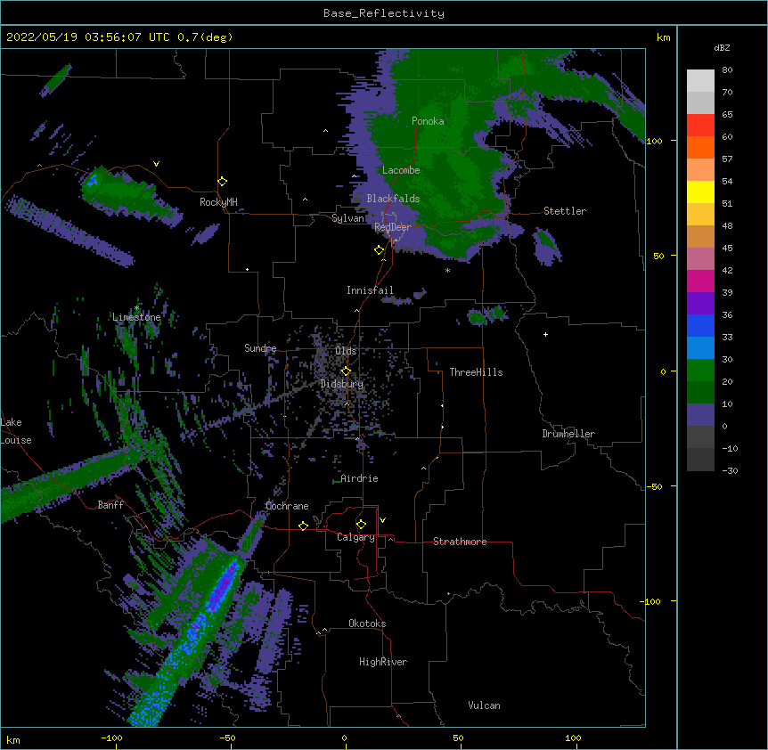Pick the light gray 70–80 dBZ legend swatch
Screen dimensions: 768x750
tap(700, 81)
